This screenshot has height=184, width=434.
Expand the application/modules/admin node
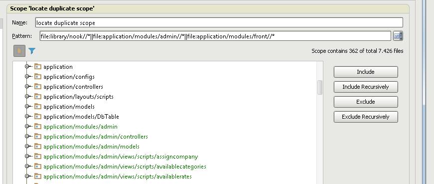[27, 126]
